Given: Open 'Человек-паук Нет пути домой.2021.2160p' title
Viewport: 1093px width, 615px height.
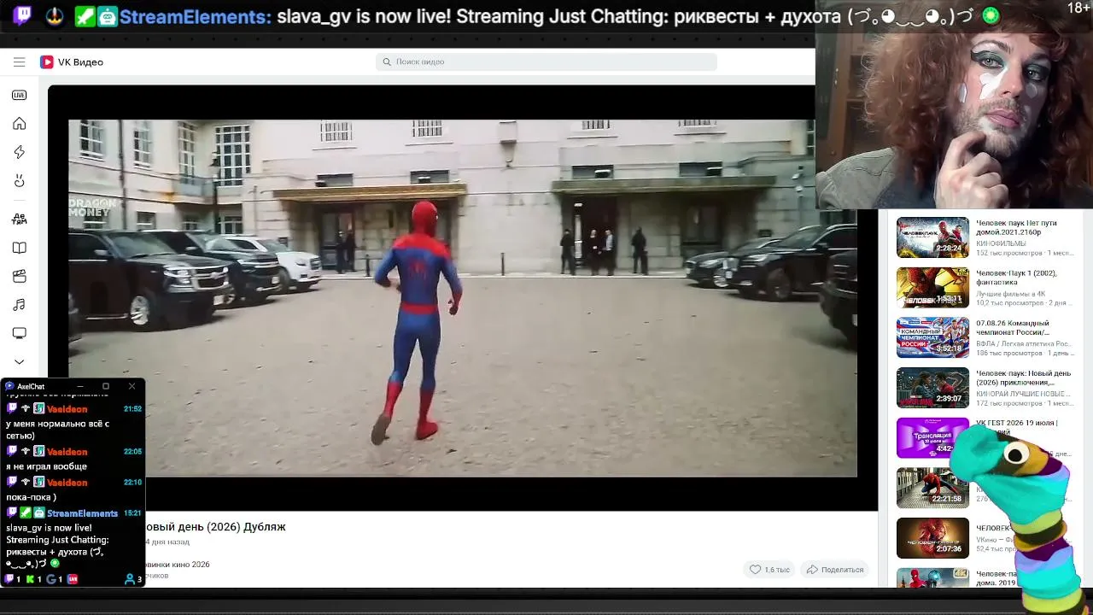Looking at the screenshot, I should coord(1016,228).
